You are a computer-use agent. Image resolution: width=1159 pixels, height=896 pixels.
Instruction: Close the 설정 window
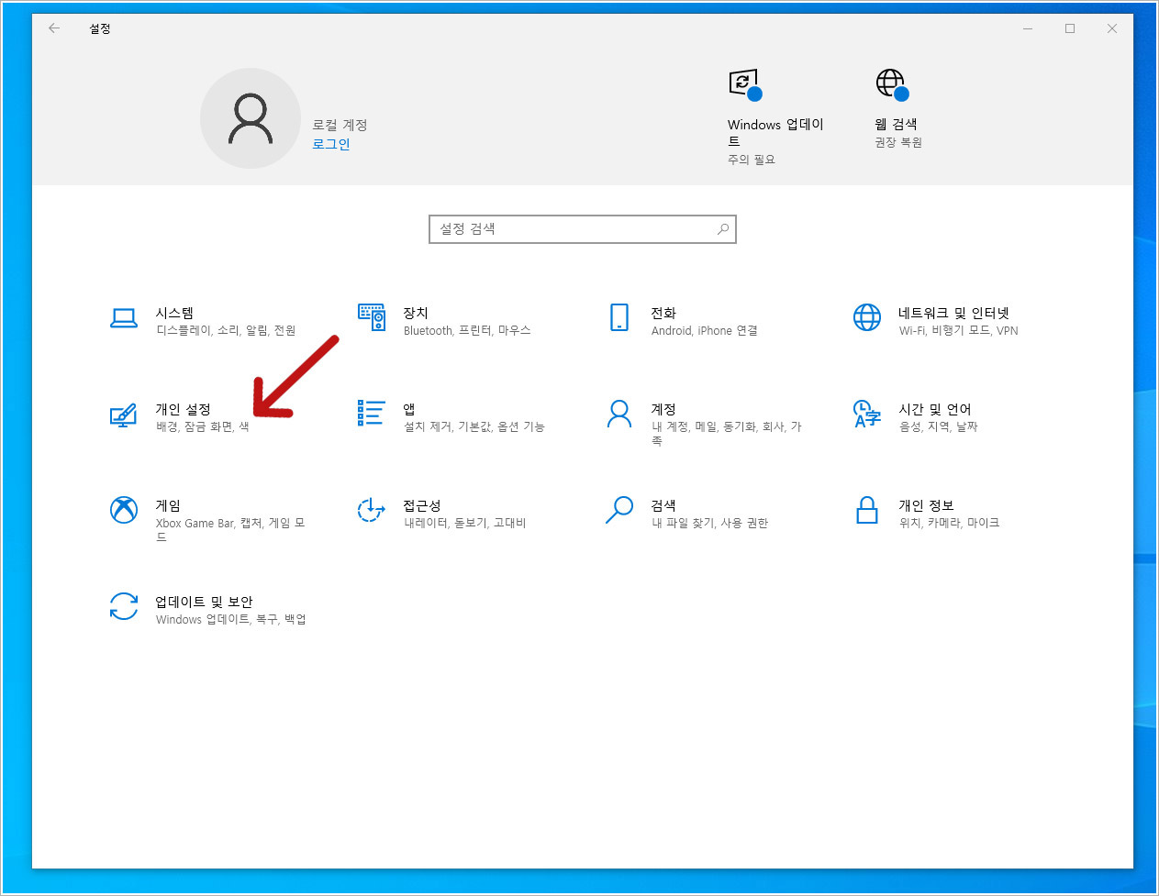[x=1112, y=28]
